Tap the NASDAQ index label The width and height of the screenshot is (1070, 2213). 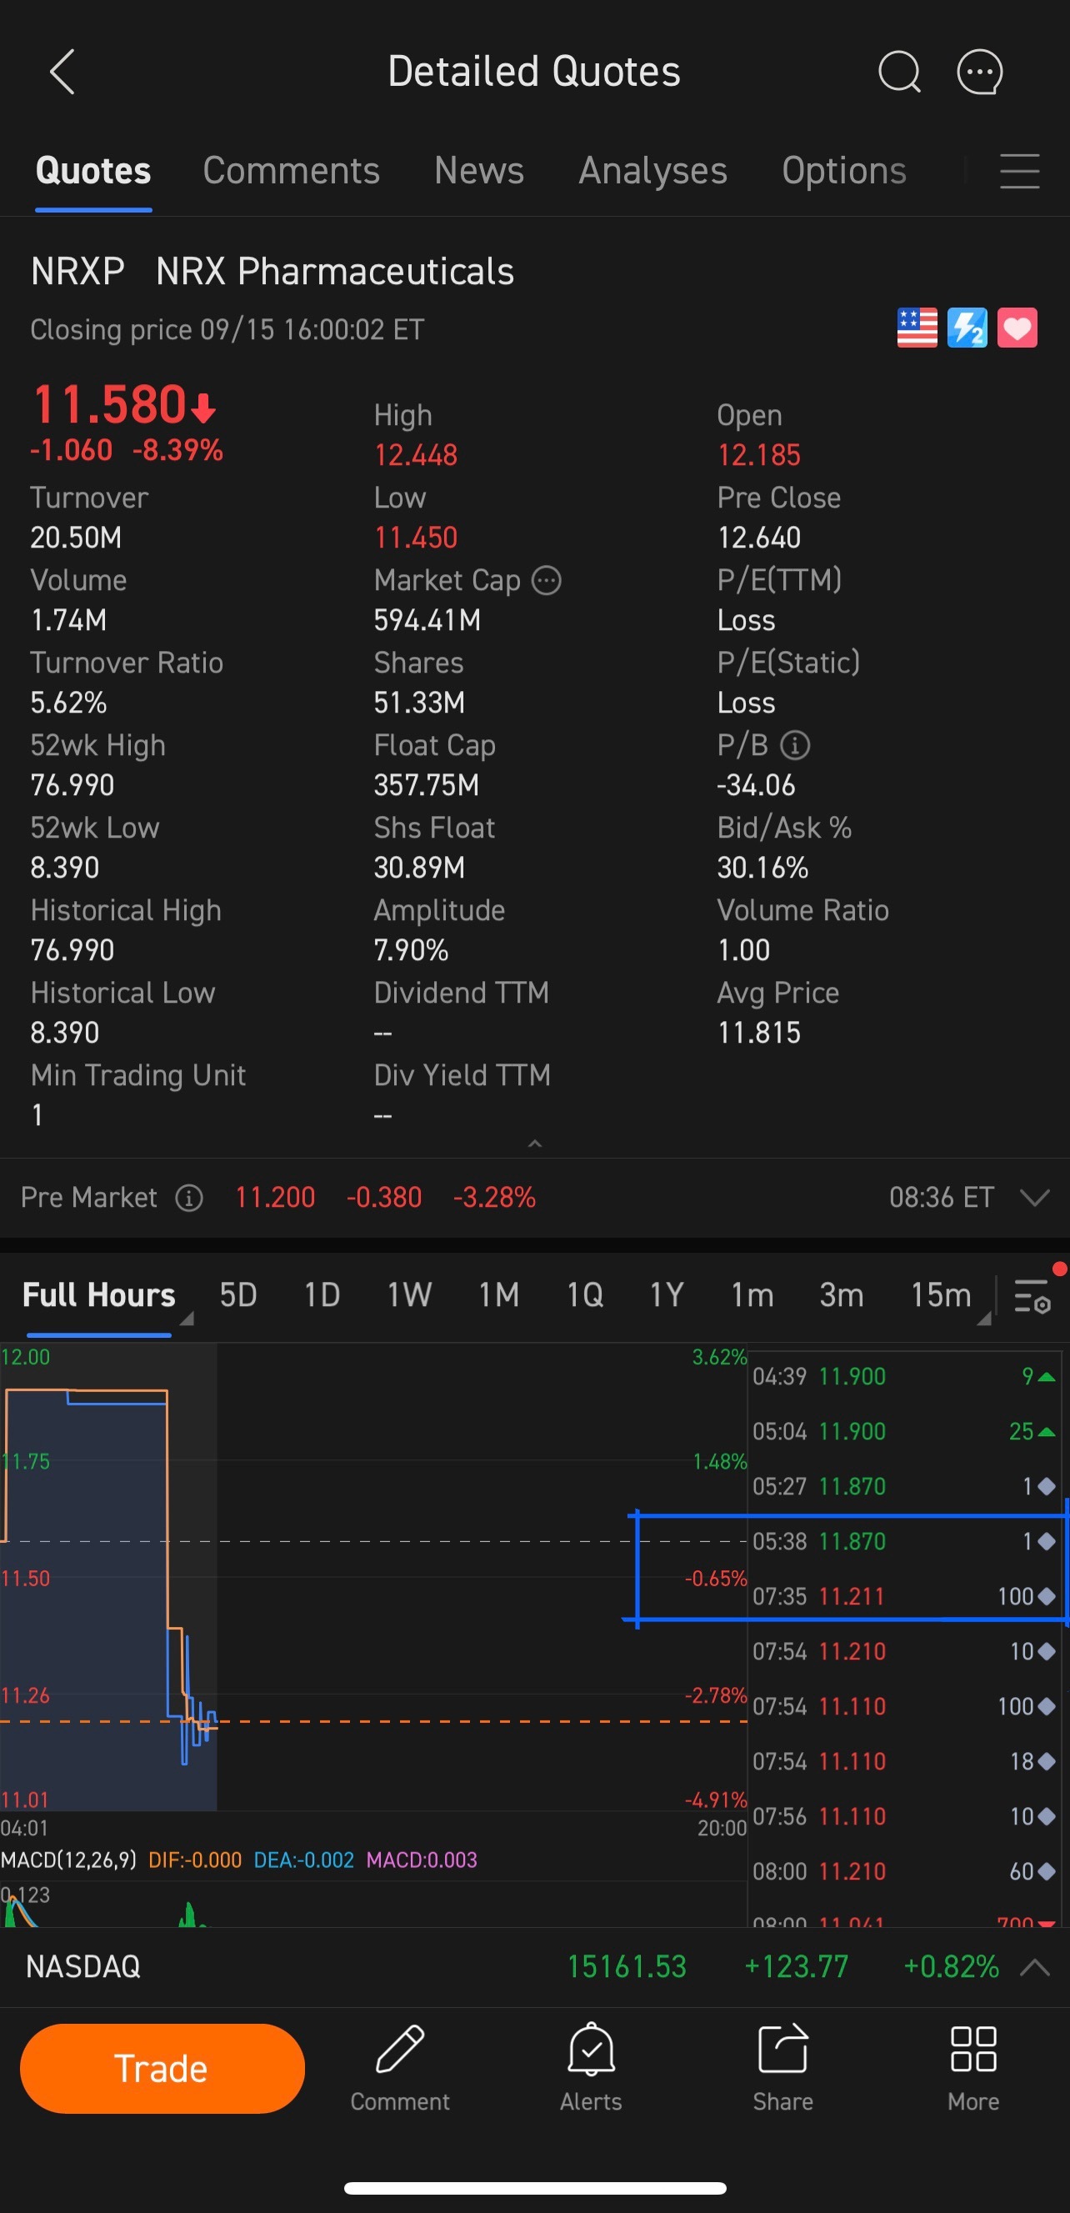[x=83, y=1967]
